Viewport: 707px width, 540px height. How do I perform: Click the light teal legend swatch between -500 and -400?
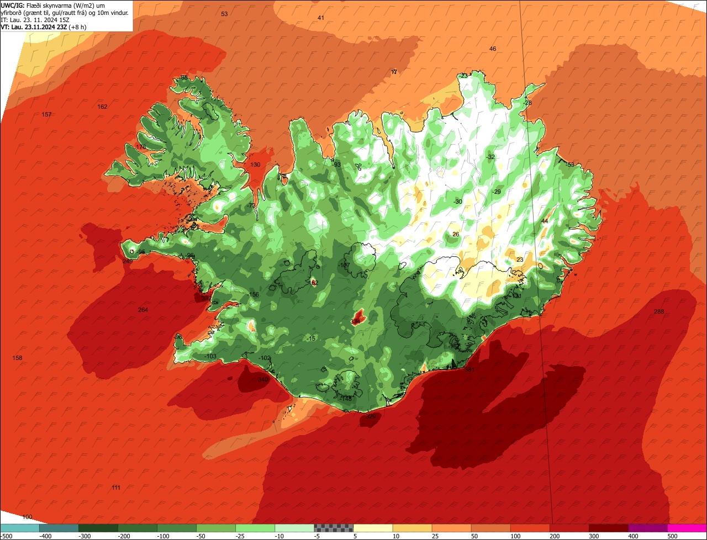pyautogui.click(x=19, y=527)
